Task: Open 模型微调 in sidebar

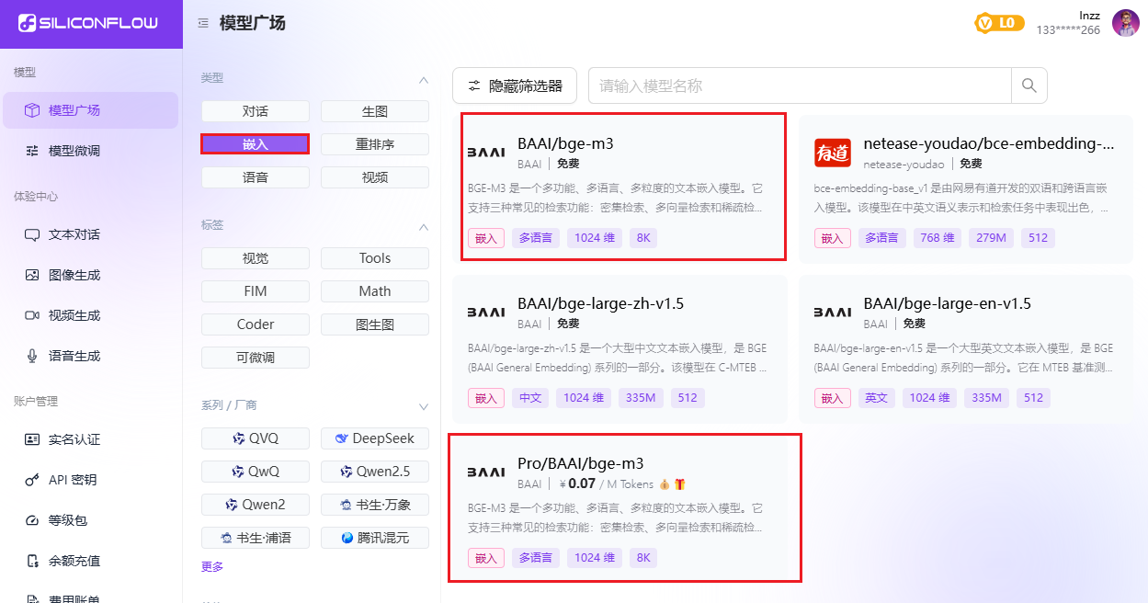Action: 89,151
